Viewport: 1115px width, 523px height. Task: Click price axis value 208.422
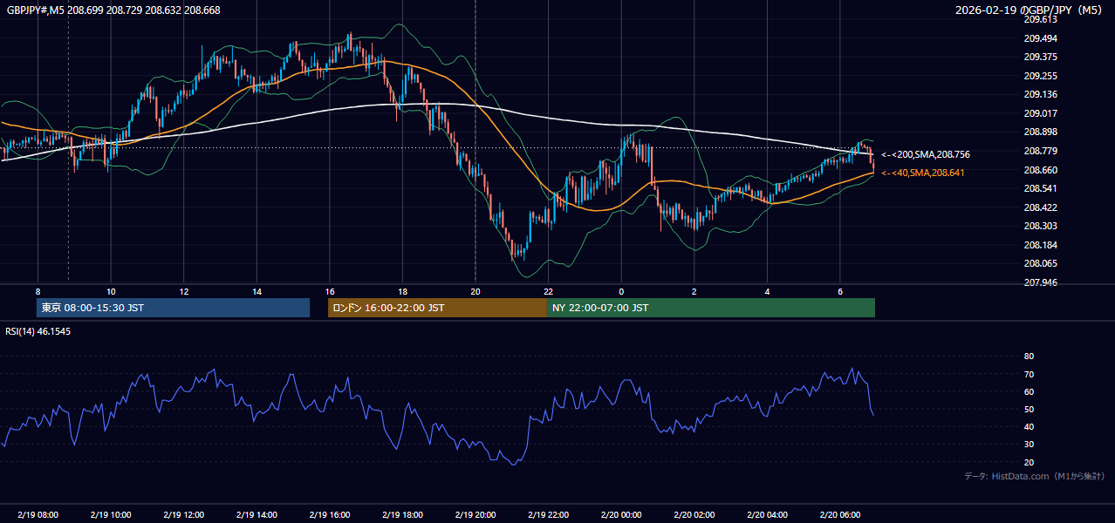pos(1040,207)
